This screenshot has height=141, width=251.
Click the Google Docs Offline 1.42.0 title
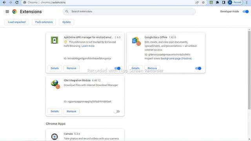(x=160, y=37)
